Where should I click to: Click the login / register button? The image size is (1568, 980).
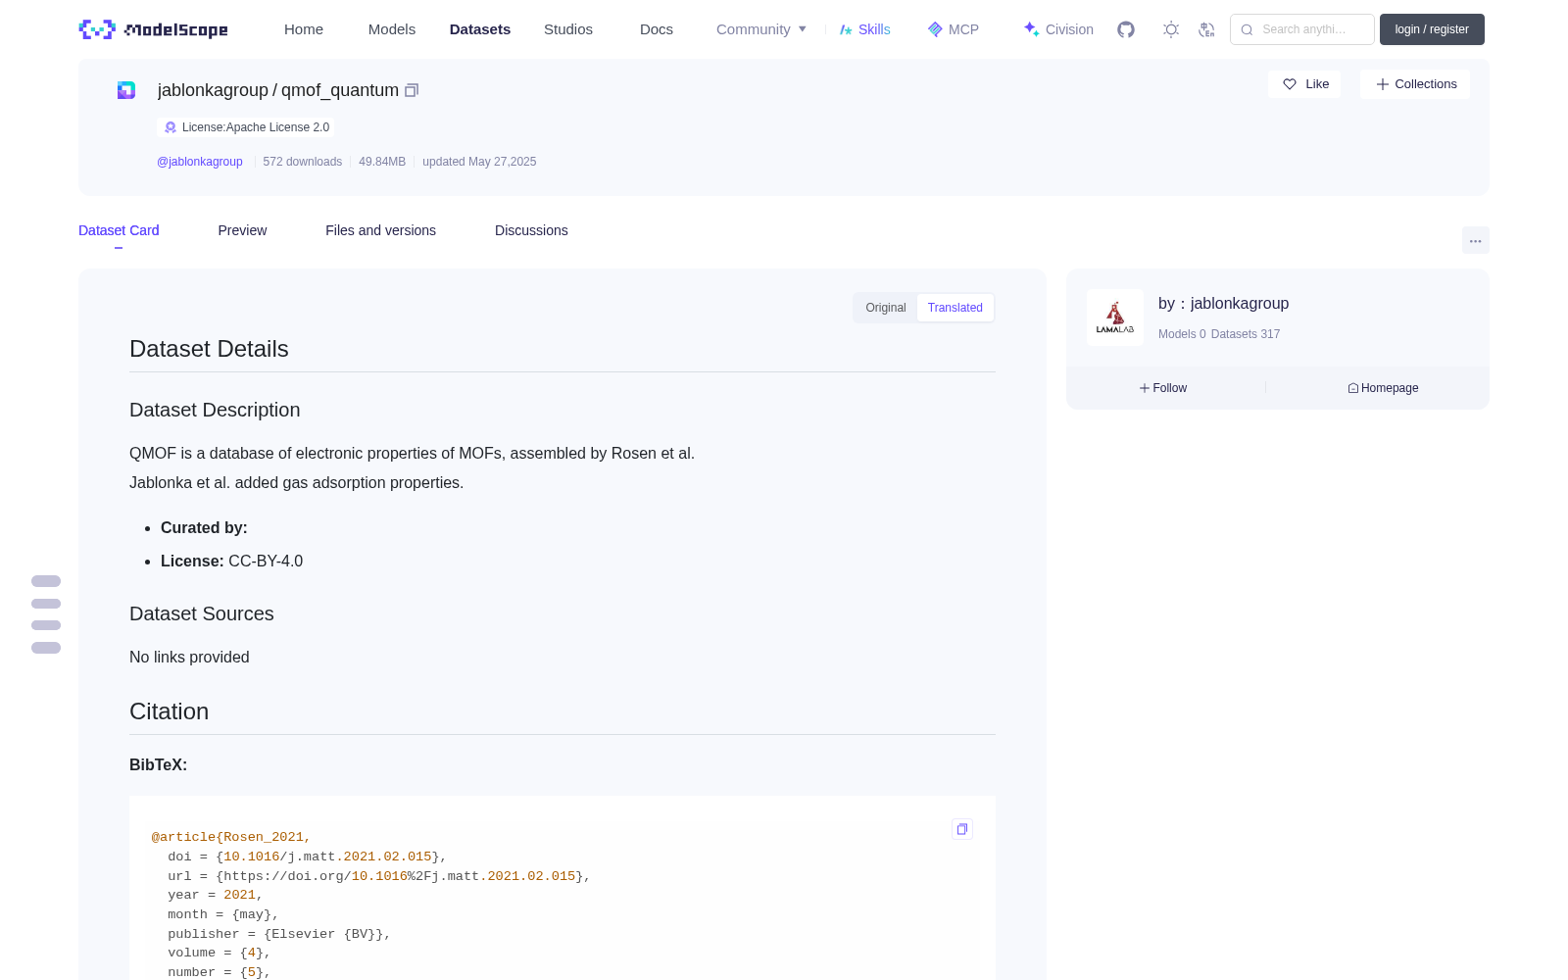1432,29
